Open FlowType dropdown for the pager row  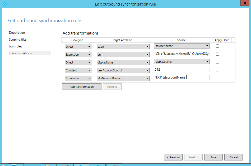tap(89, 47)
